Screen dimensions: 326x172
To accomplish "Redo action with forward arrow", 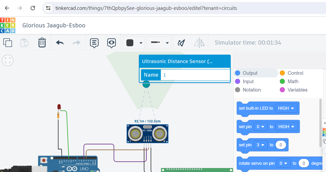I will (77, 43).
